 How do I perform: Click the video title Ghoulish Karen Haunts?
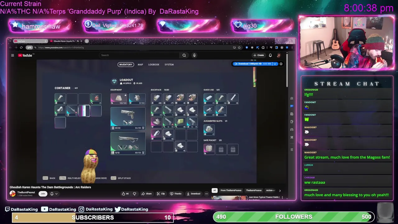click(x=50, y=187)
